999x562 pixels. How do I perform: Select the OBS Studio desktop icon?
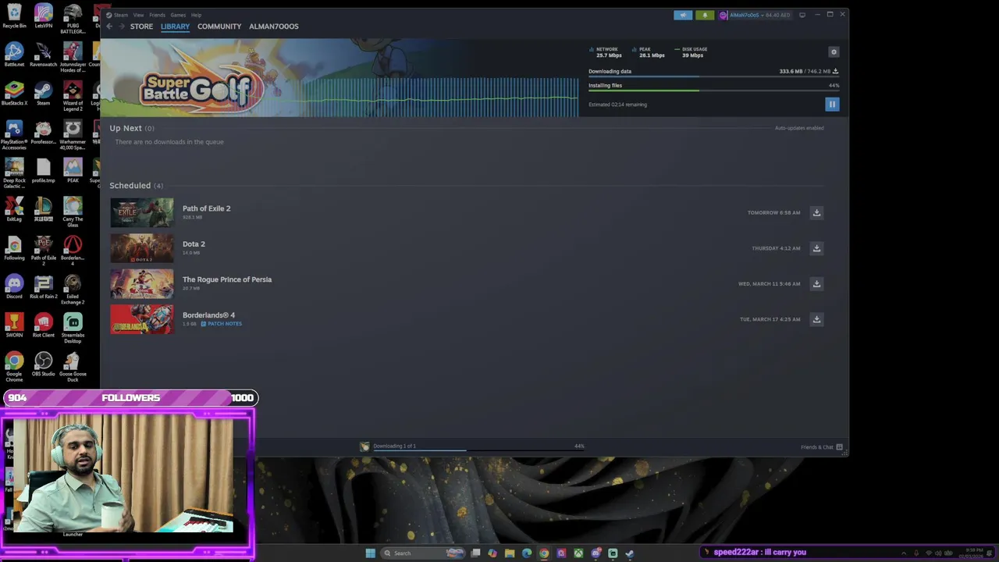(x=44, y=364)
